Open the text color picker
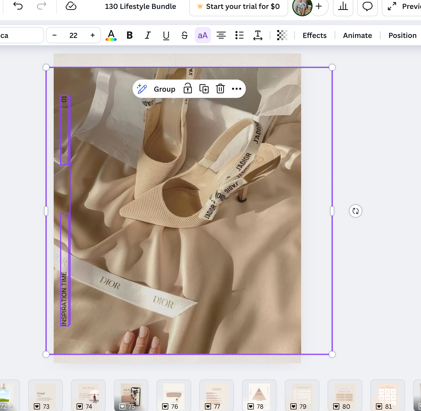 [111, 35]
